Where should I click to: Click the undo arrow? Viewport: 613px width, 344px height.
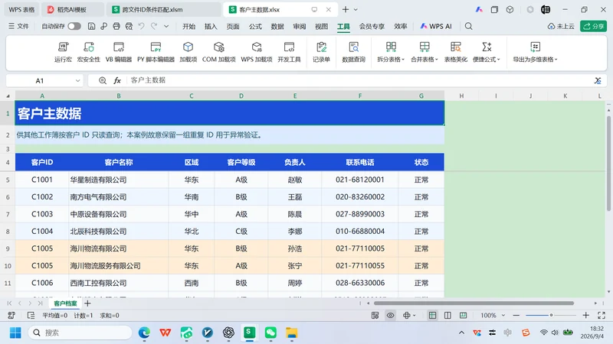pos(141,26)
